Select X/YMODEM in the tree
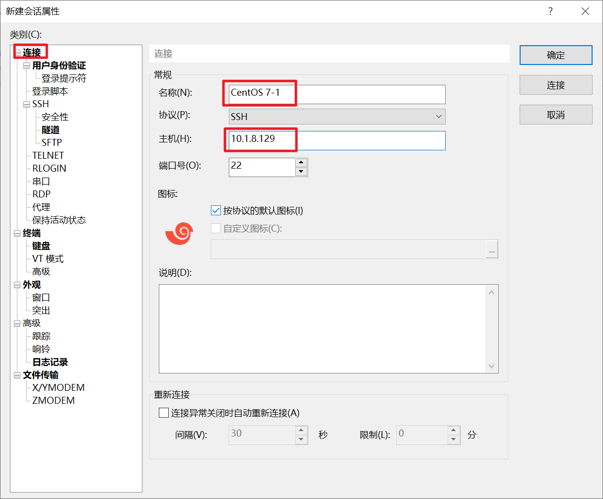Image resolution: width=603 pixels, height=499 pixels. pyautogui.click(x=59, y=387)
